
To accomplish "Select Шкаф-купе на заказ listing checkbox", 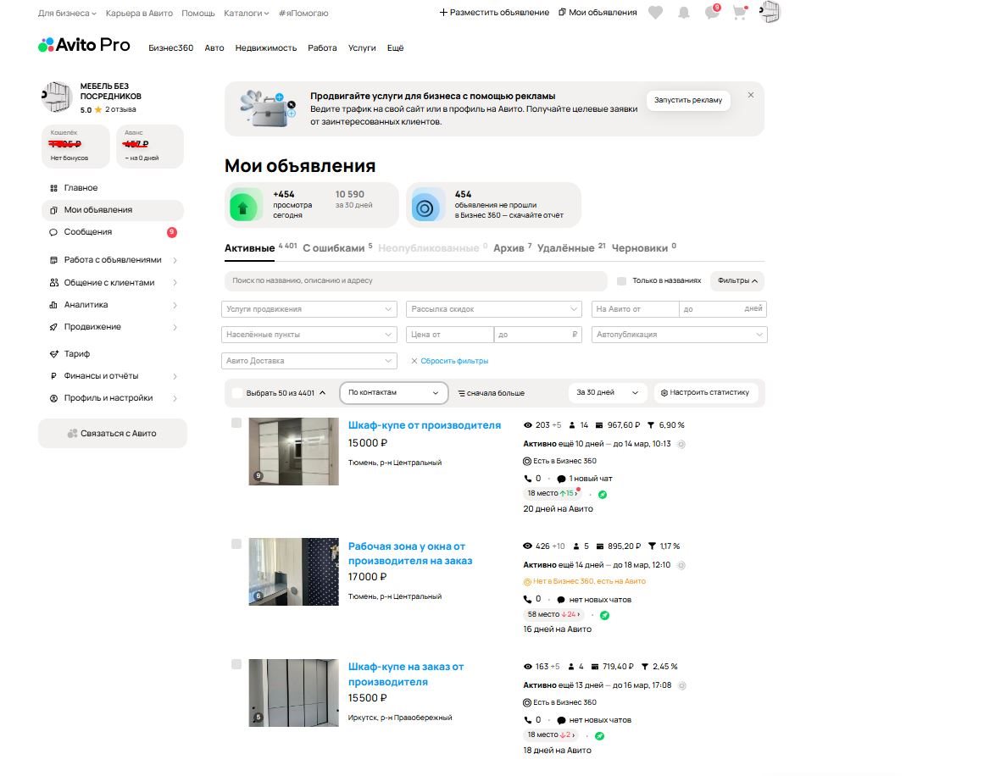I will tap(236, 664).
